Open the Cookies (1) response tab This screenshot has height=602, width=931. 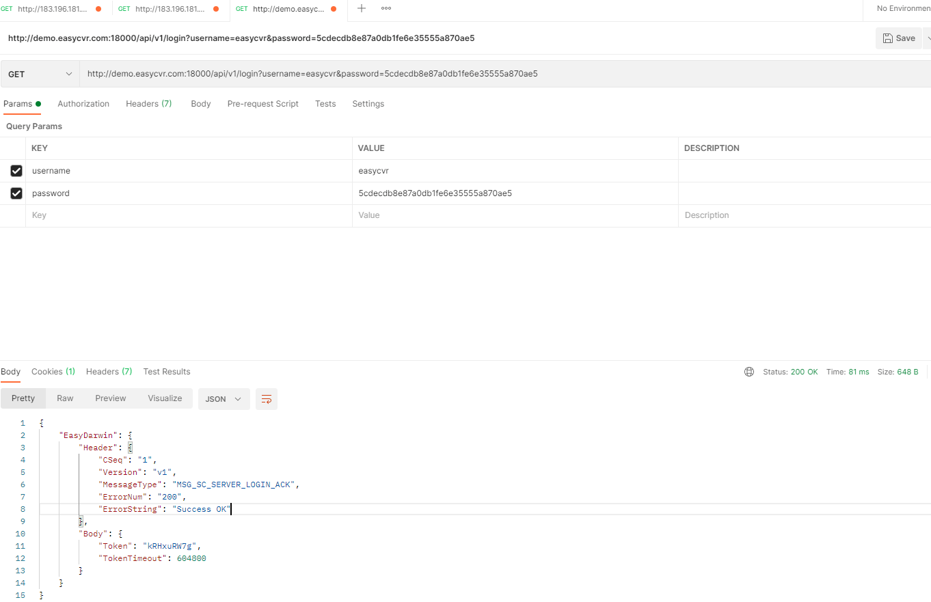pos(53,372)
